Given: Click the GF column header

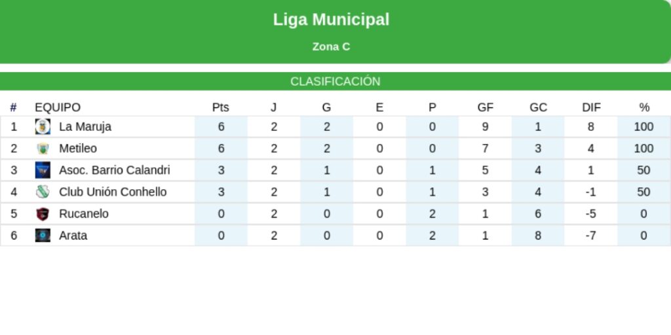Looking at the screenshot, I should click(486, 107).
